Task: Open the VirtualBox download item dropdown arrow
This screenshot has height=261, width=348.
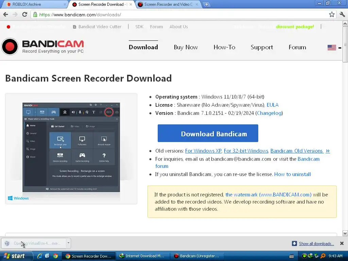Action: [x=68, y=243]
